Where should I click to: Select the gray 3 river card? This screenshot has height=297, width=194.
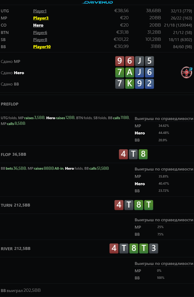coord(153,248)
